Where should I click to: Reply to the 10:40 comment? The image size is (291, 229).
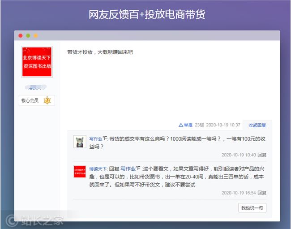click(262, 155)
